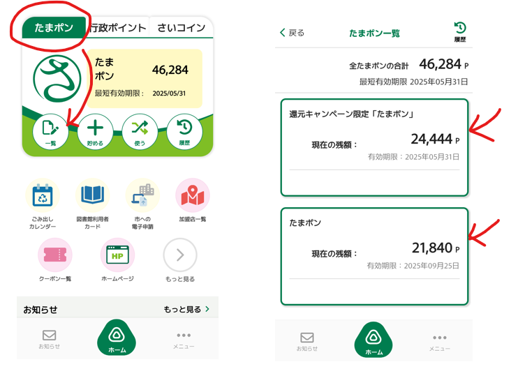This screenshot has width=518, height=385.
Task: Go back with 戻る button
Action: tap(292, 33)
